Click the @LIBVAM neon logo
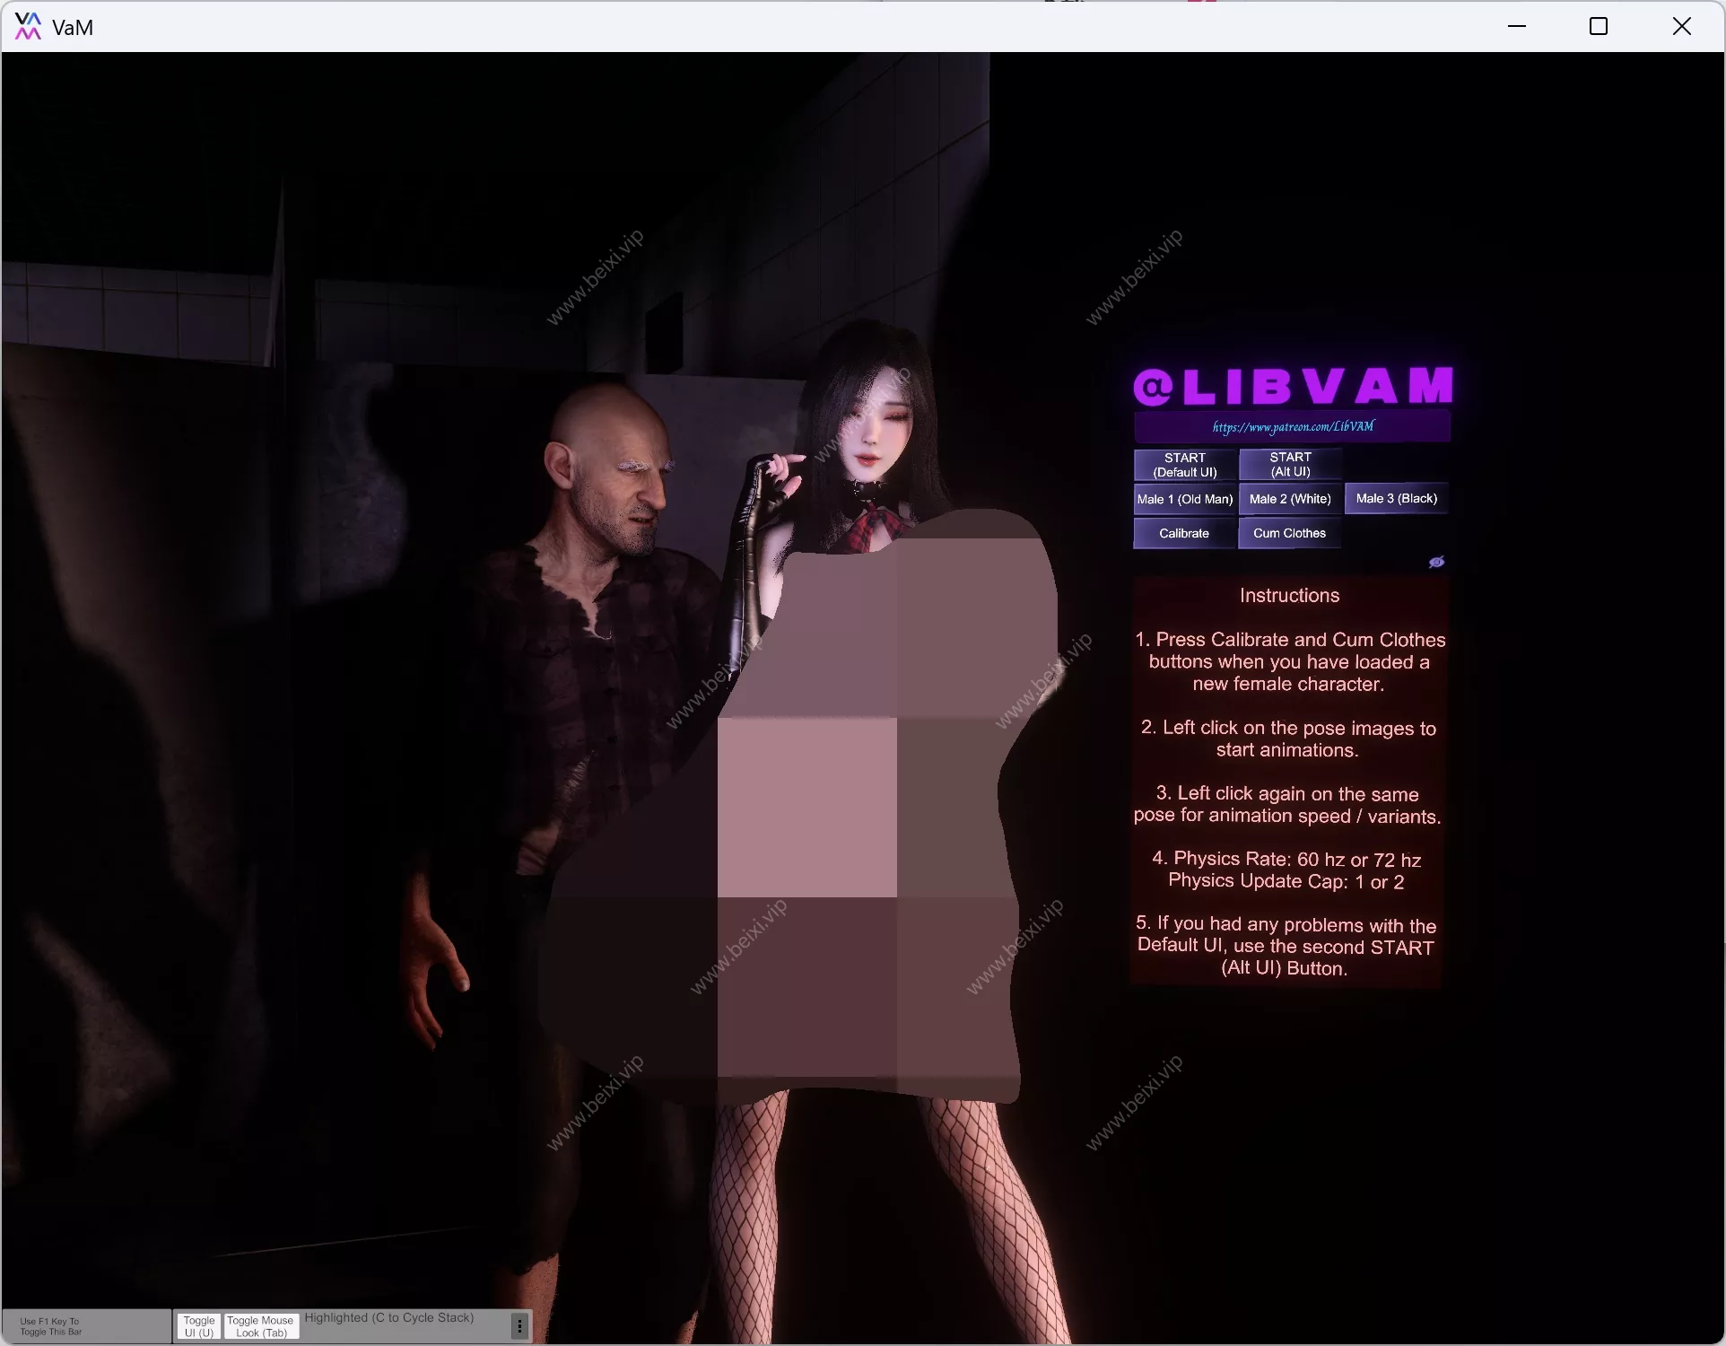Screen dimensions: 1726x1346 pyautogui.click(x=1293, y=386)
